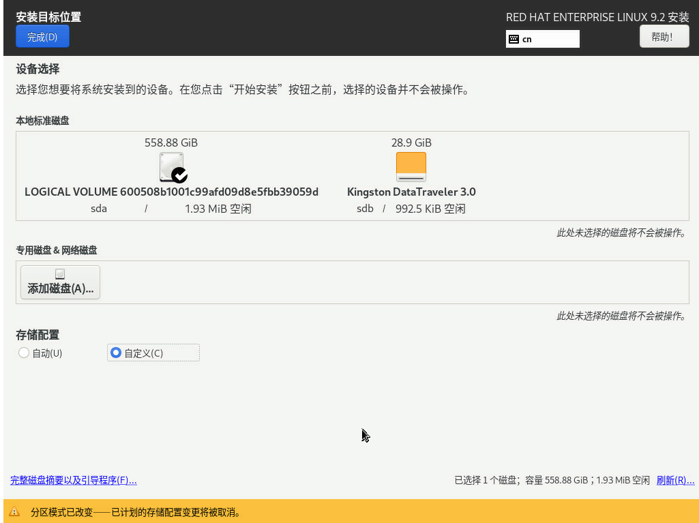
Task: Click the warning triangle icon in yellow bar
Action: (14, 512)
